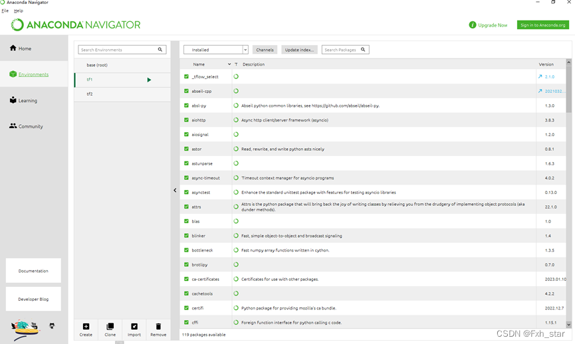Screen dimensions: 575x344
Task: Click the YouTube social icon
Action: 34,324
